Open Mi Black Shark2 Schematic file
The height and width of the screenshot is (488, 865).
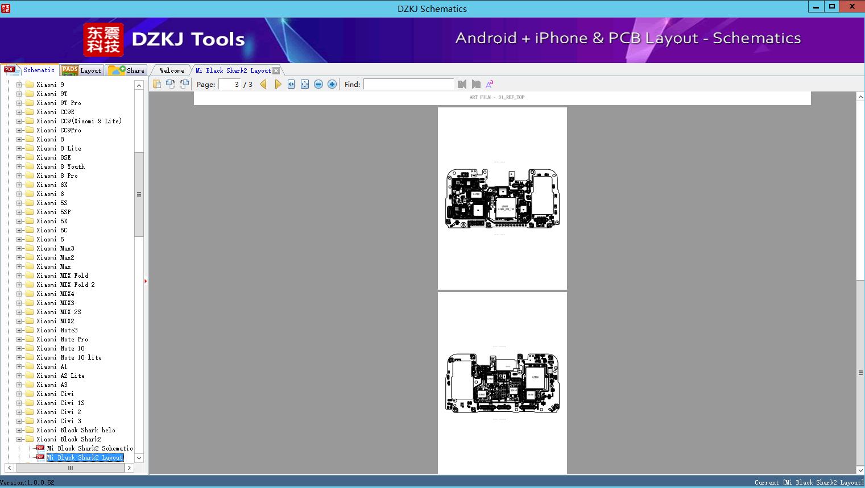90,448
